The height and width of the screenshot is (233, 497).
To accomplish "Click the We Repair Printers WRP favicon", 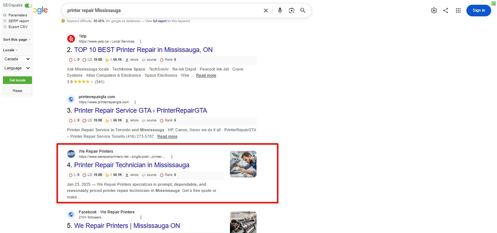I will coord(71,154).
